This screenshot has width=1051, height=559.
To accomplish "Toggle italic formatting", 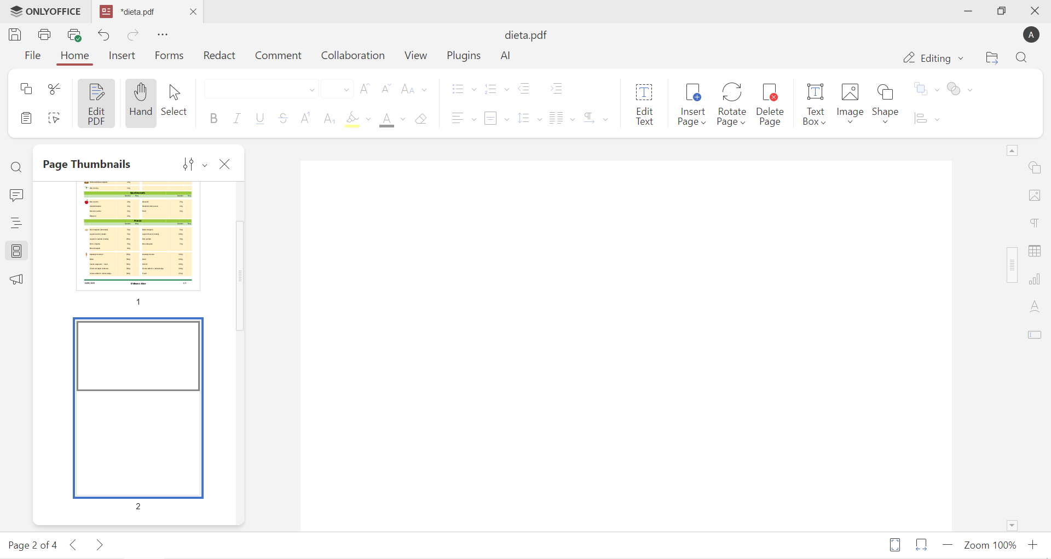I will (236, 118).
